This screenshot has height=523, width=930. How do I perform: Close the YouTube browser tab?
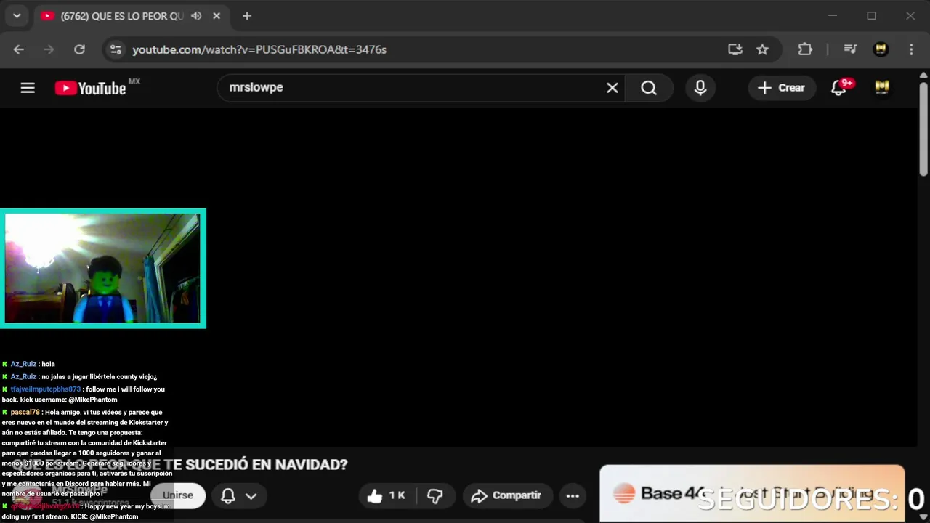217,15
